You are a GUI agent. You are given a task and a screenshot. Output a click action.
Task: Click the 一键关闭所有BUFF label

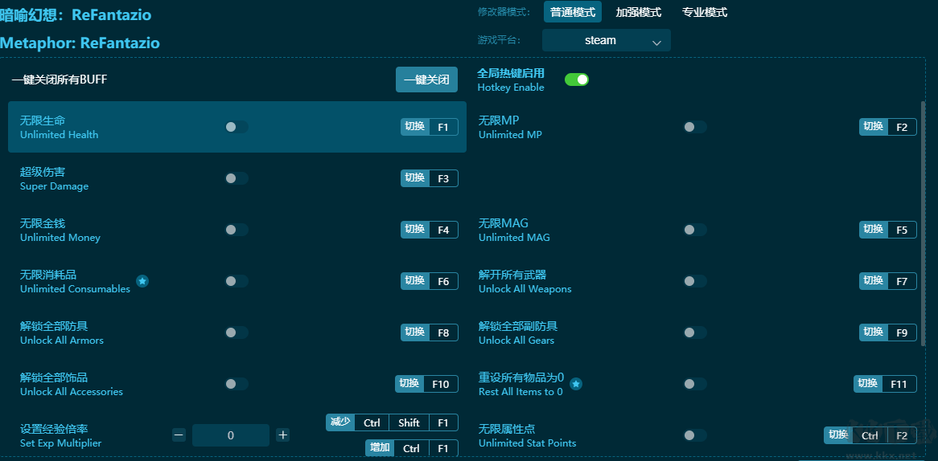pos(60,80)
